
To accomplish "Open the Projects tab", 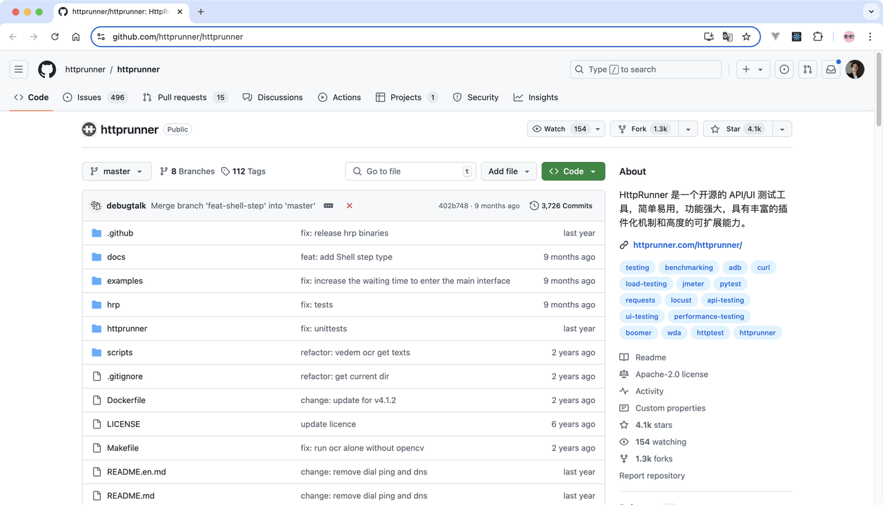I will 406,97.
